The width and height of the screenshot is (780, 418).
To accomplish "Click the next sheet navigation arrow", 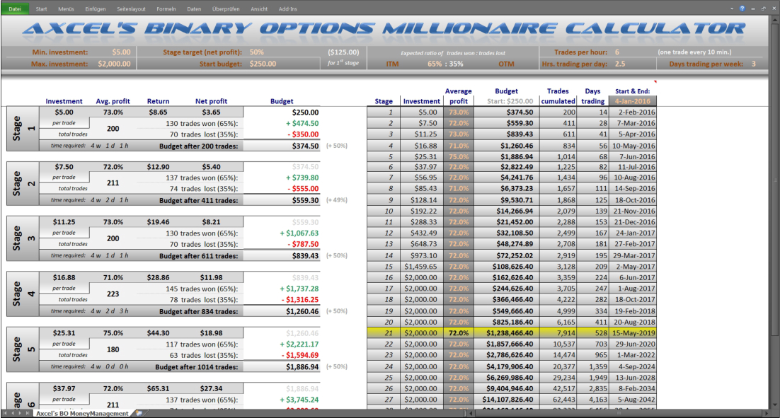I will [x=21, y=413].
